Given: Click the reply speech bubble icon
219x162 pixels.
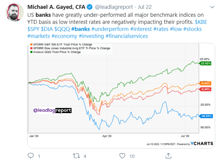Looking at the screenshot, I should [30, 156].
